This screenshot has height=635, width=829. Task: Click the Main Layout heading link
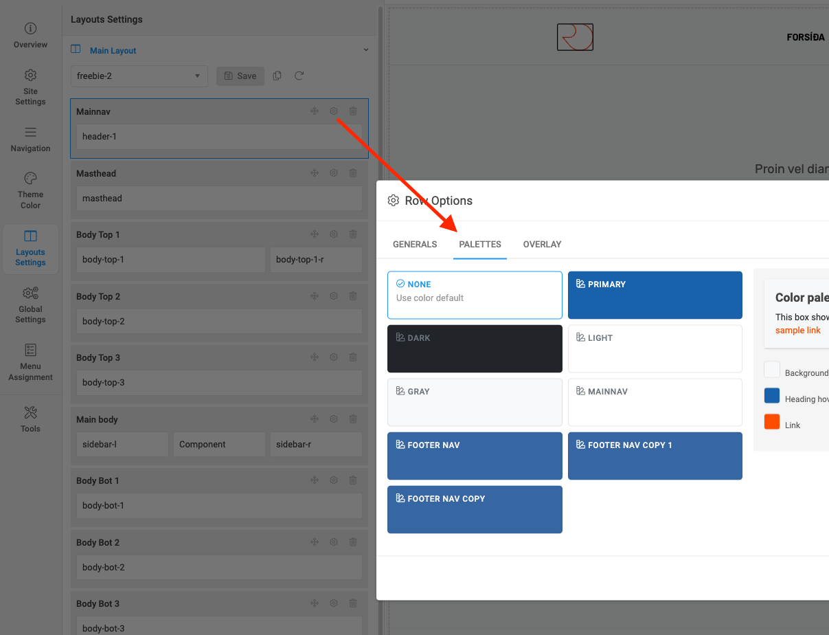click(x=113, y=51)
